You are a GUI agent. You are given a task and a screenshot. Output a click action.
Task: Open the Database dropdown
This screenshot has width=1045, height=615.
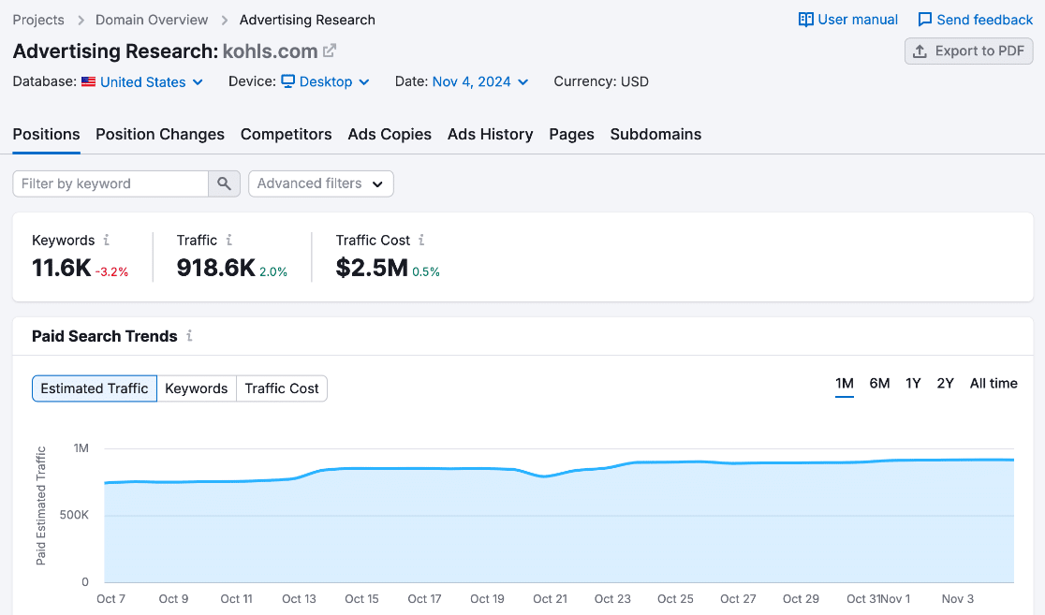(x=145, y=81)
